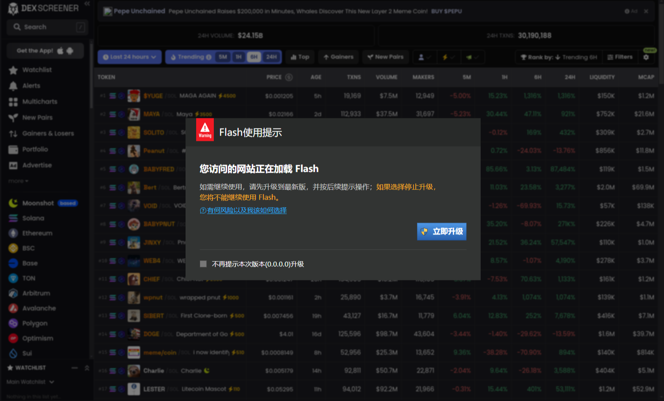This screenshot has width=664, height=401.
Task: Open the $YUGE MAGA AGAIN token row
Action: pos(376,96)
